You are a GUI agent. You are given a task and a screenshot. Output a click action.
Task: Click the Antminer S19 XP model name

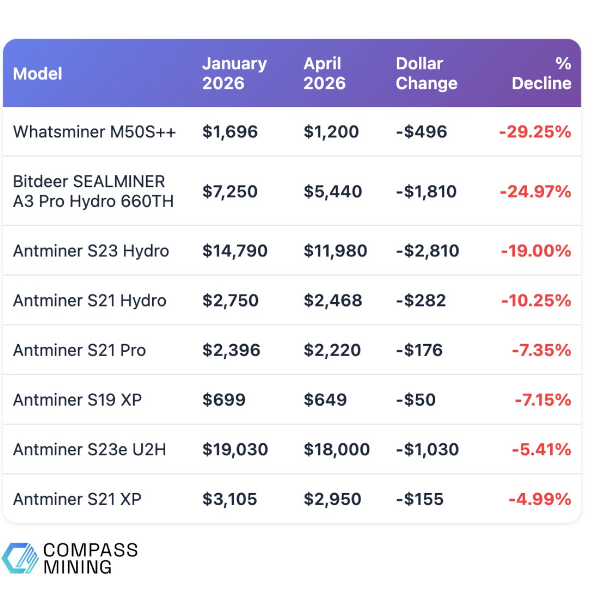point(77,400)
